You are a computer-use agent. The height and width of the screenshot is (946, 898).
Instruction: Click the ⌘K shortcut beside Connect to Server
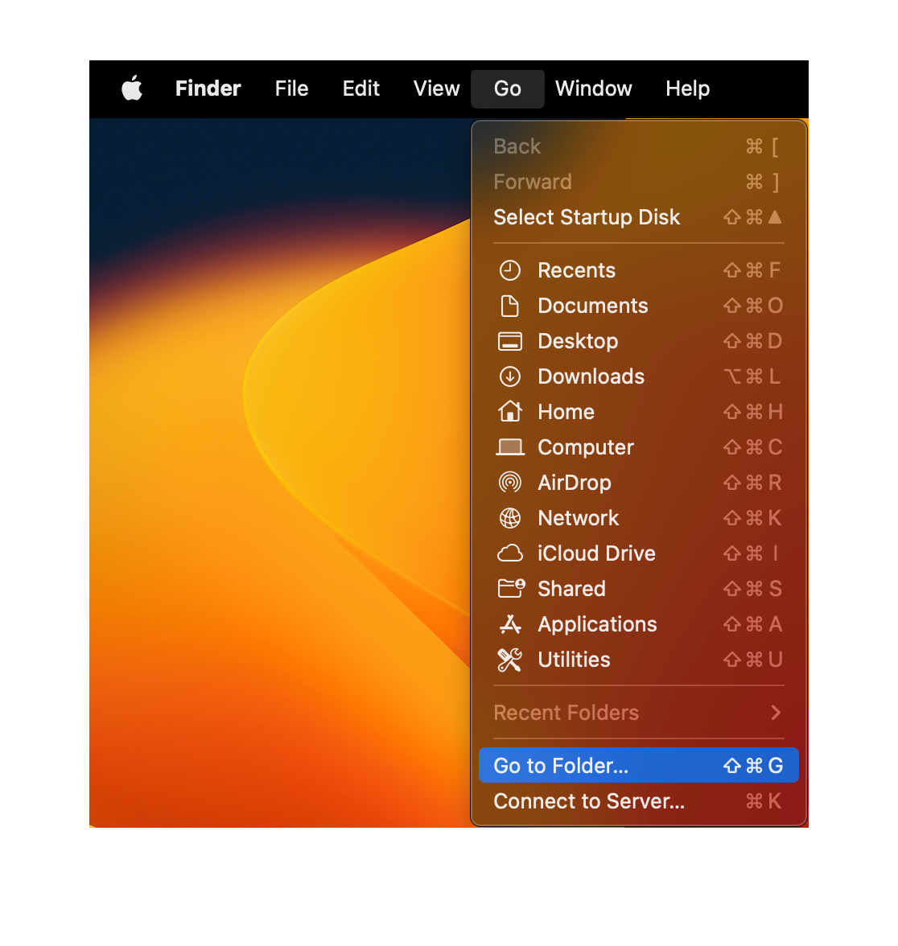764,801
